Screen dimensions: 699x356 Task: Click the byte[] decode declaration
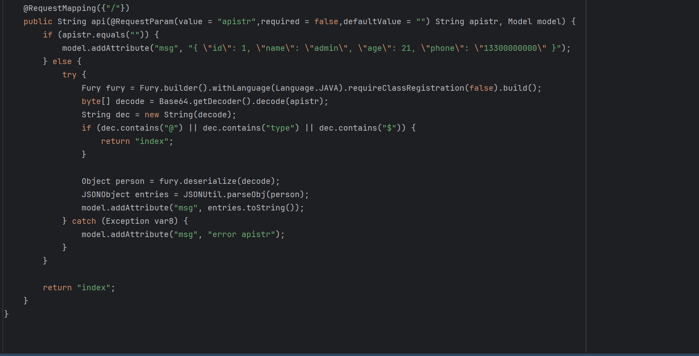[x=113, y=101]
